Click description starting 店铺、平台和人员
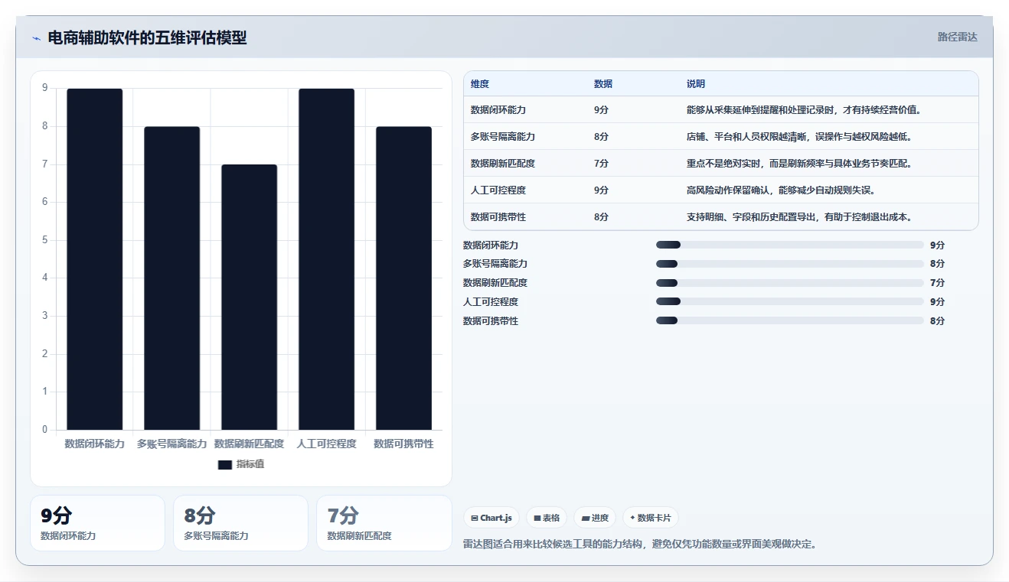The height and width of the screenshot is (582, 1009). pyautogui.click(x=799, y=137)
